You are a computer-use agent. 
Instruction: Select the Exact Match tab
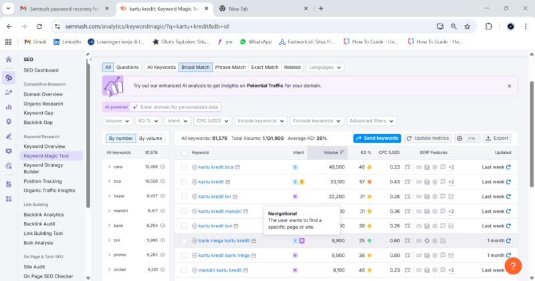pos(265,68)
